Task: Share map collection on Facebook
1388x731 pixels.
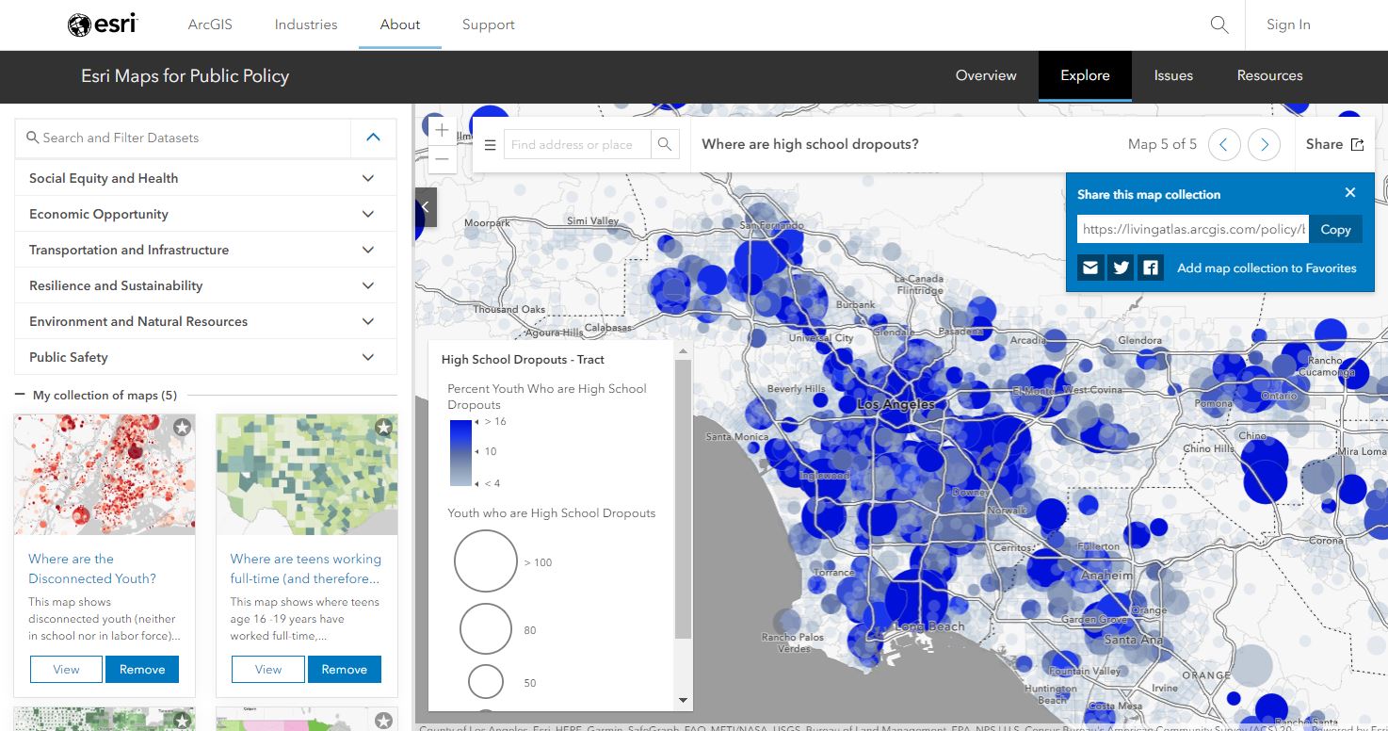Action: point(1151,268)
